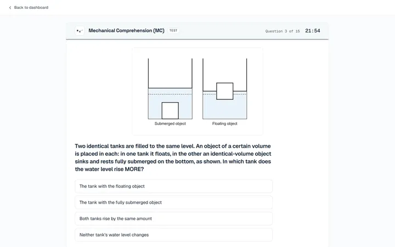
Task: Click the submerged object tank diagram
Action: [170, 89]
